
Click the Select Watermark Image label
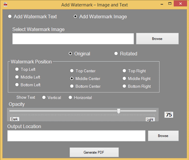tap(38, 29)
